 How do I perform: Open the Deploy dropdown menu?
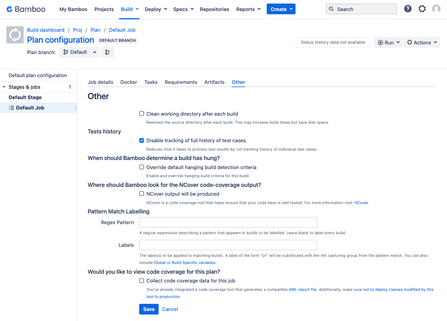(156, 9)
